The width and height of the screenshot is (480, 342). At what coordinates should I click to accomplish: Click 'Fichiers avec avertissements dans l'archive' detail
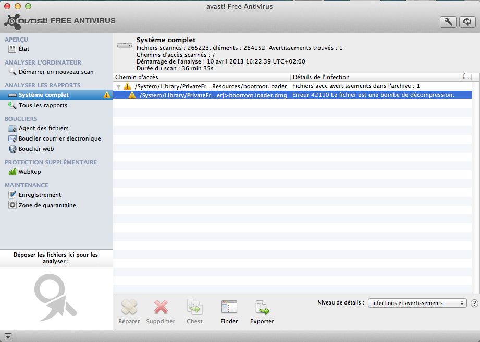point(356,86)
